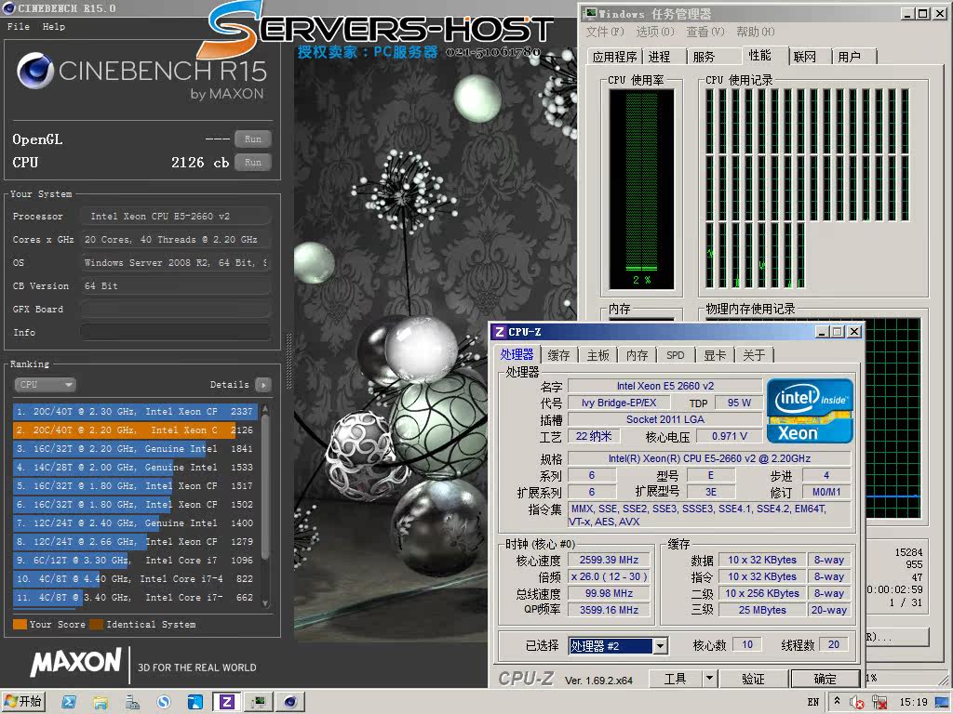953x714 pixels.
Task: Click the MAXON logo at bottom
Action: (76, 663)
